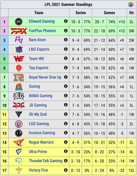The image size is (137, 176).
Task: Click the rainbow question mark help icon
Action: [x=131, y=4]
